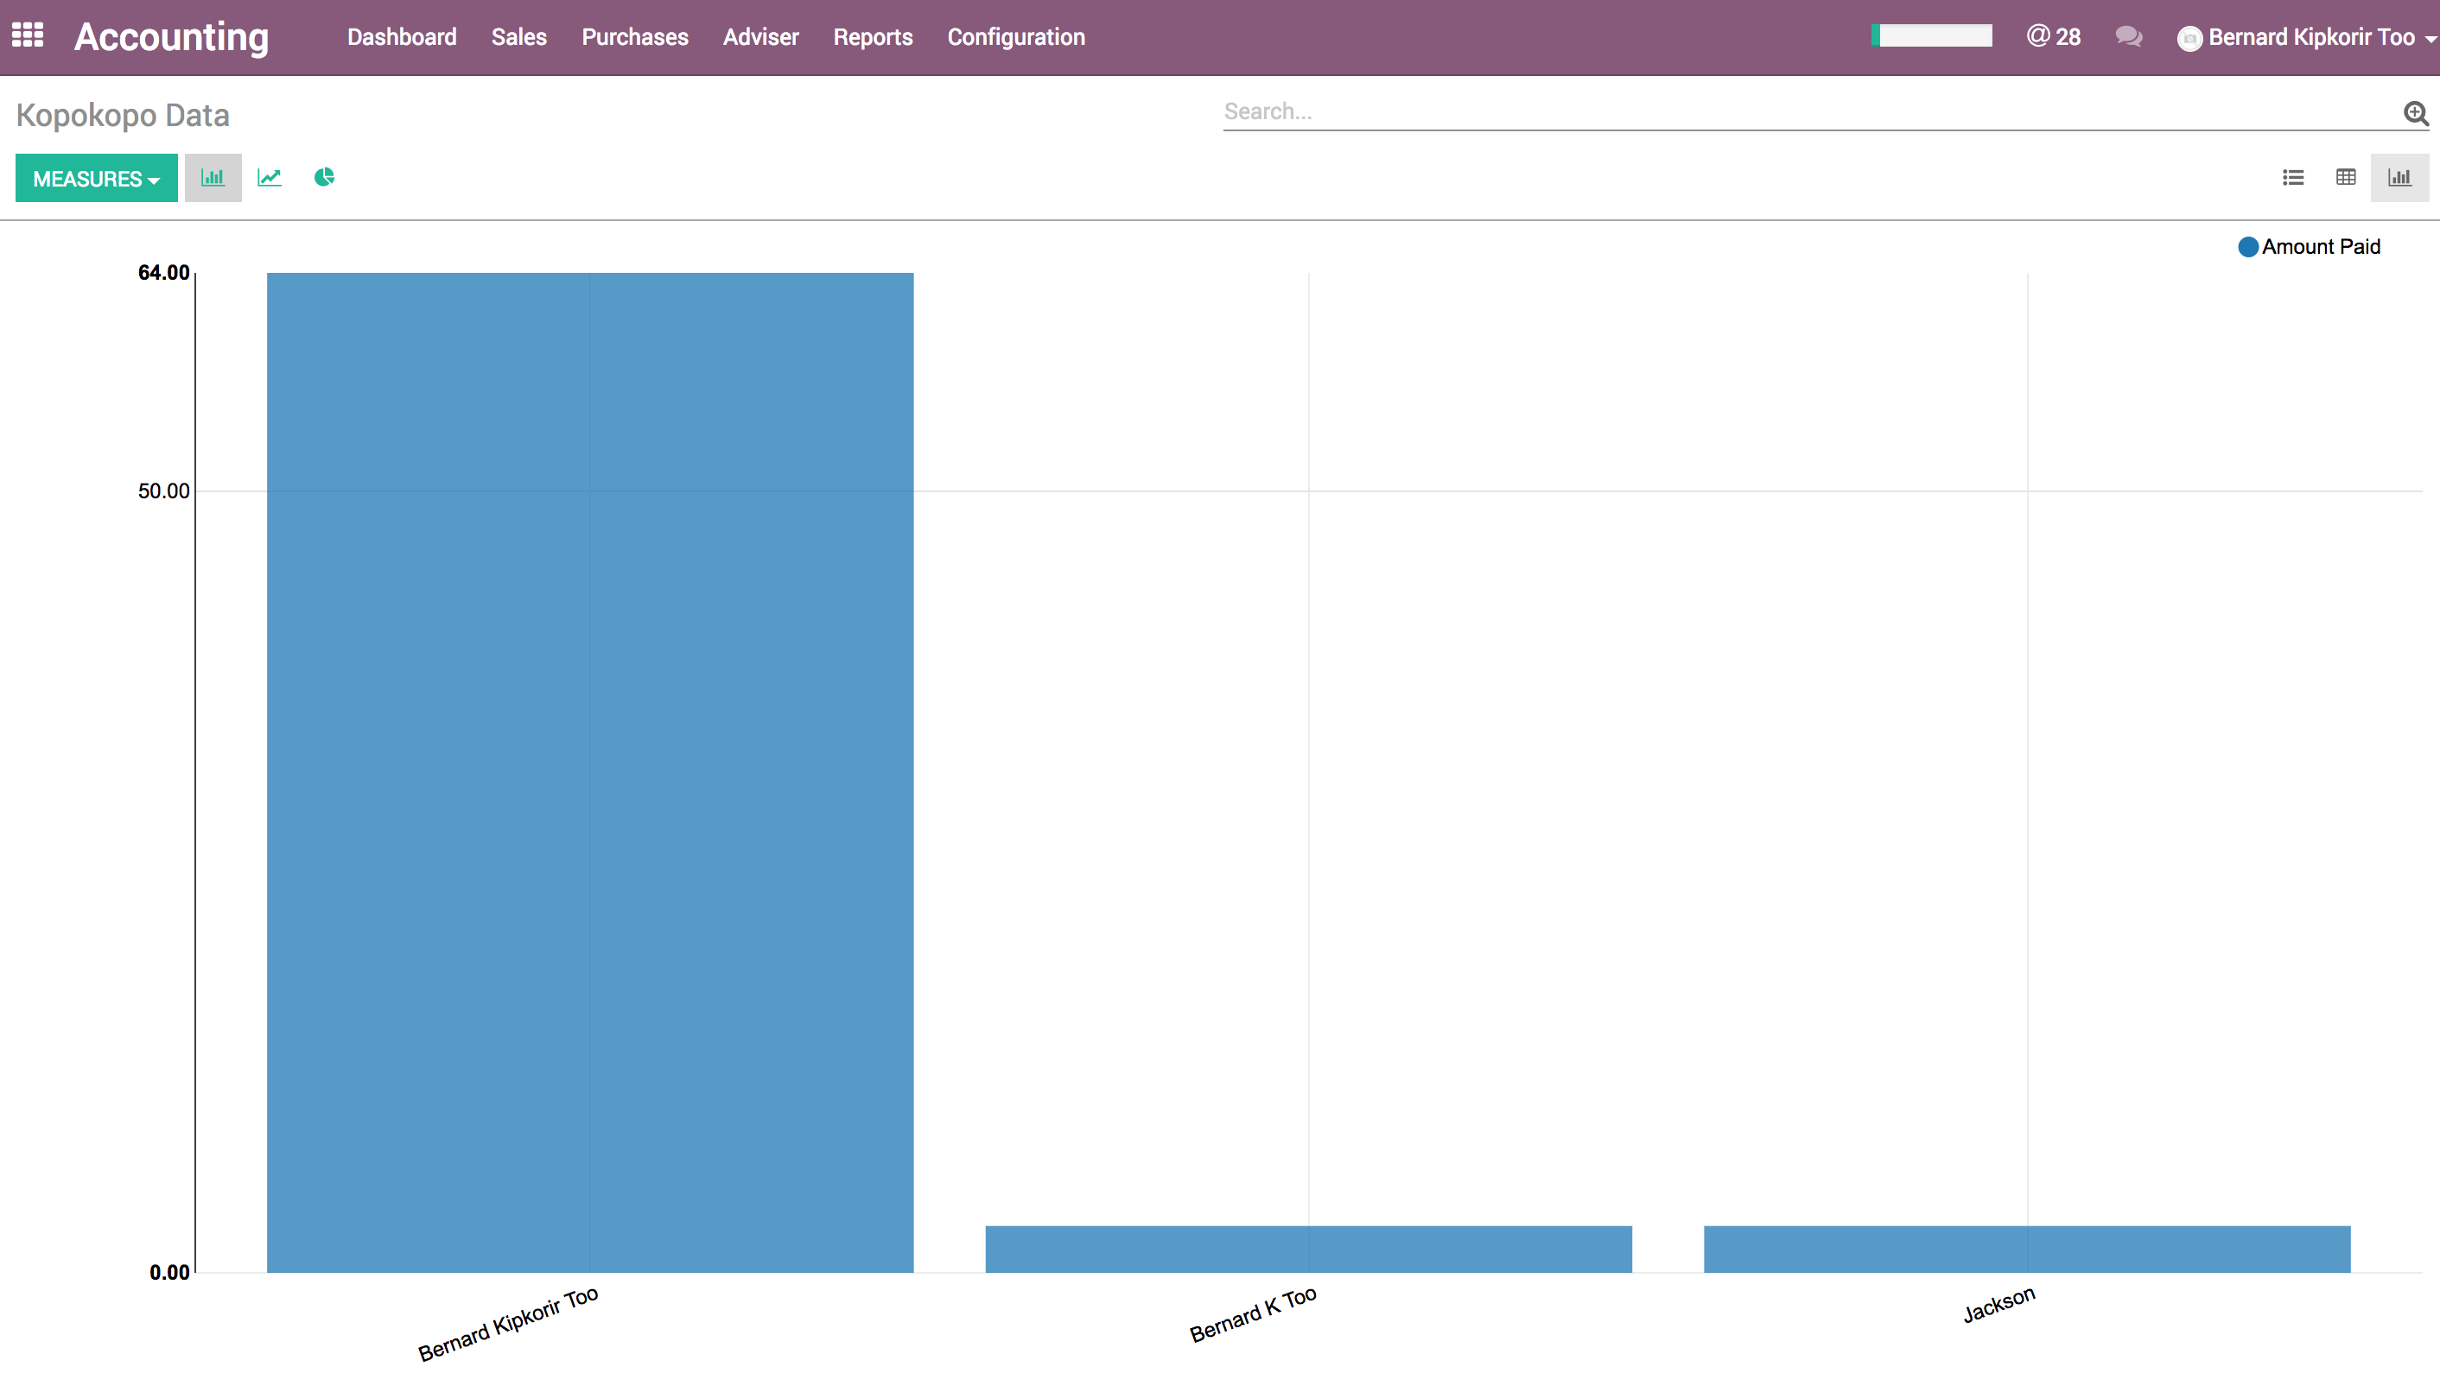This screenshot has width=2440, height=1373.
Task: Click the Bernard K Too axis label
Action: pos(1252,1313)
